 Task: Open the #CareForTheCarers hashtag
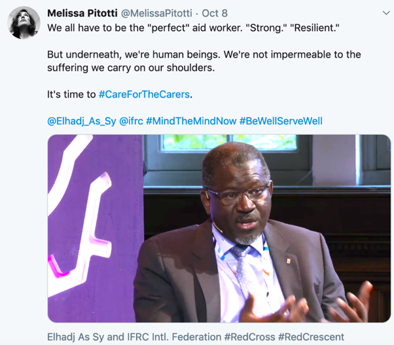[144, 94]
